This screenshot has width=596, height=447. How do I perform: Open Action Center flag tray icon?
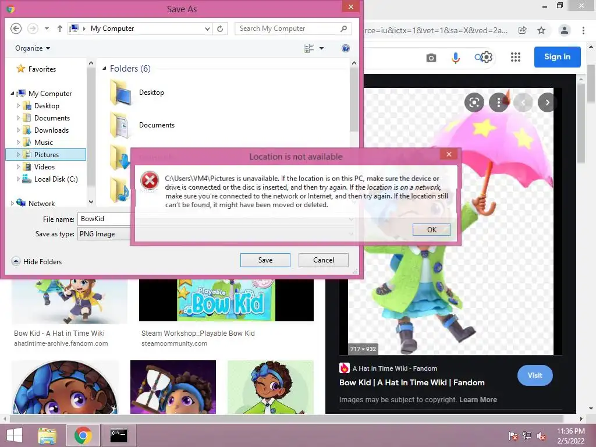coord(513,435)
